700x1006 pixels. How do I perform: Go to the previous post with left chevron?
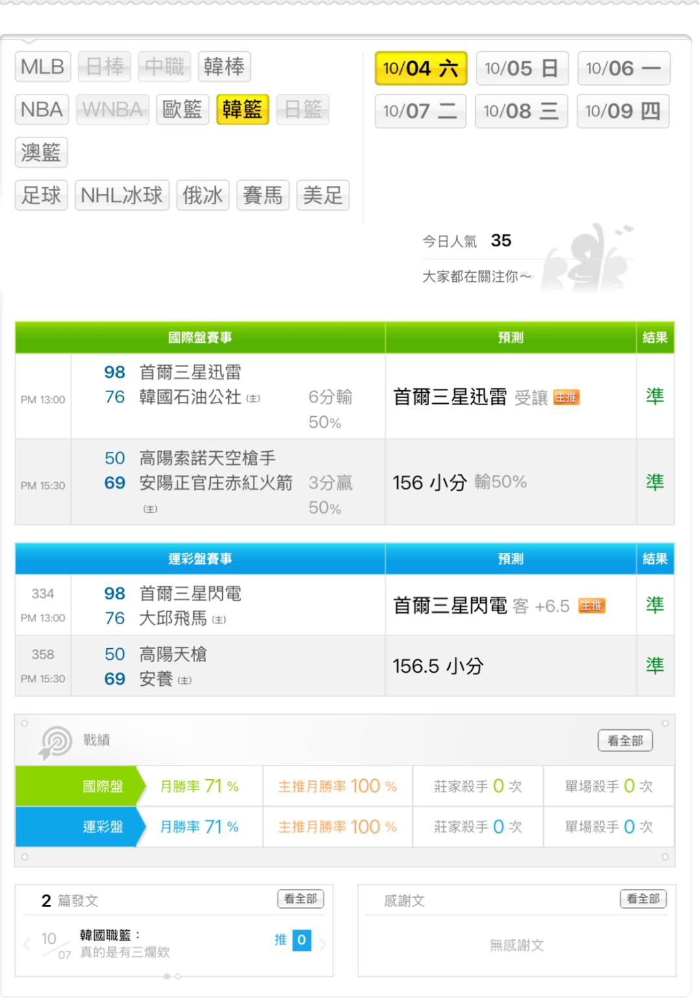pos(27,944)
